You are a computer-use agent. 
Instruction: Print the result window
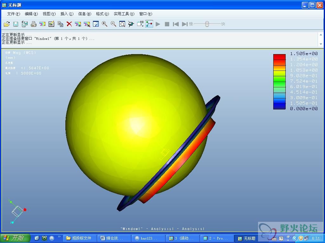tap(34, 24)
